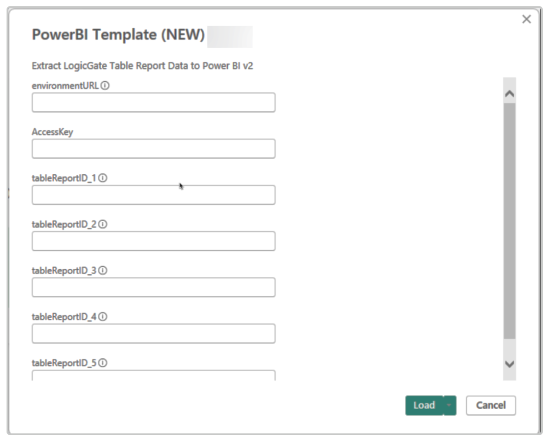Click the info icon beside tableReportID_4
545x440 pixels.
click(103, 317)
